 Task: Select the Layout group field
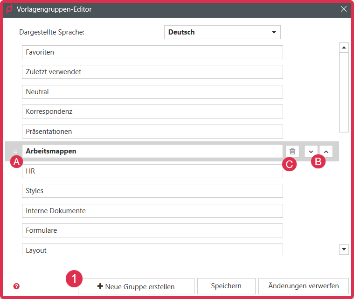click(153, 249)
